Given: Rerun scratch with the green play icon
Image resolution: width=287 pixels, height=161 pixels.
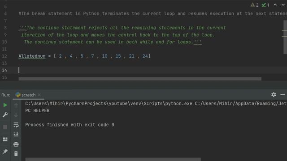Looking at the screenshot, I should [x=5, y=105].
